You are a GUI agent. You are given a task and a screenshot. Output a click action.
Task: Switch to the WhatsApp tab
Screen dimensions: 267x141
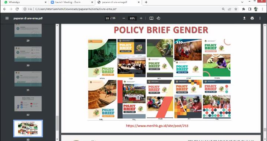pos(26,2)
